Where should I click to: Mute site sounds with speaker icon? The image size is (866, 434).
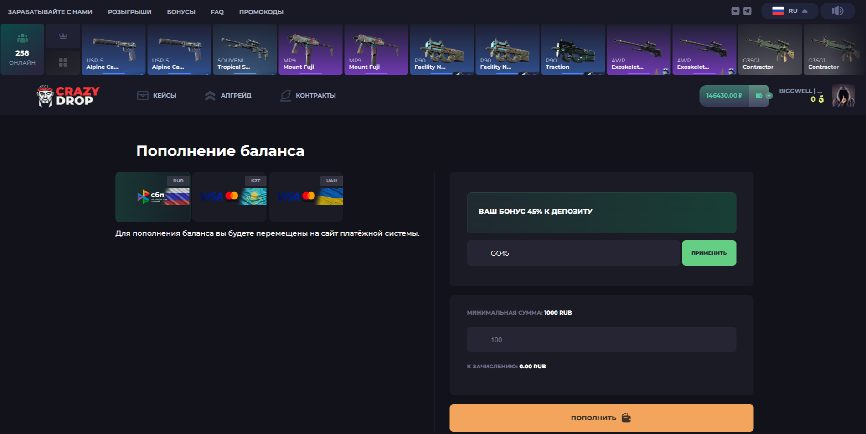coord(837,11)
